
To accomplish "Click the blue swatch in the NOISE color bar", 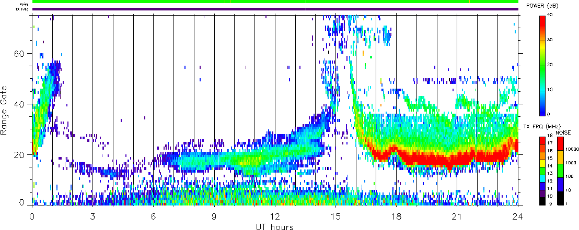I will coord(560,184).
